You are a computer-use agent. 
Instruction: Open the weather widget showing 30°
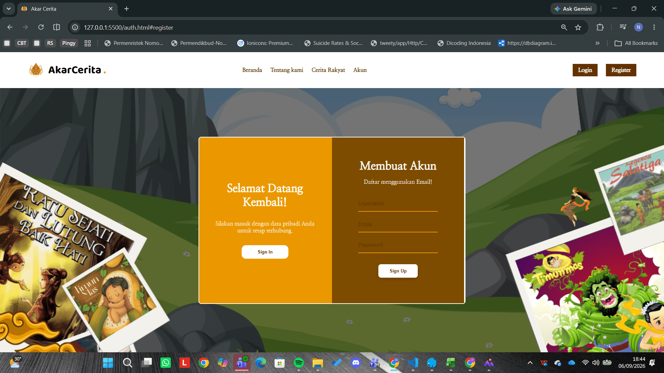[x=16, y=363]
